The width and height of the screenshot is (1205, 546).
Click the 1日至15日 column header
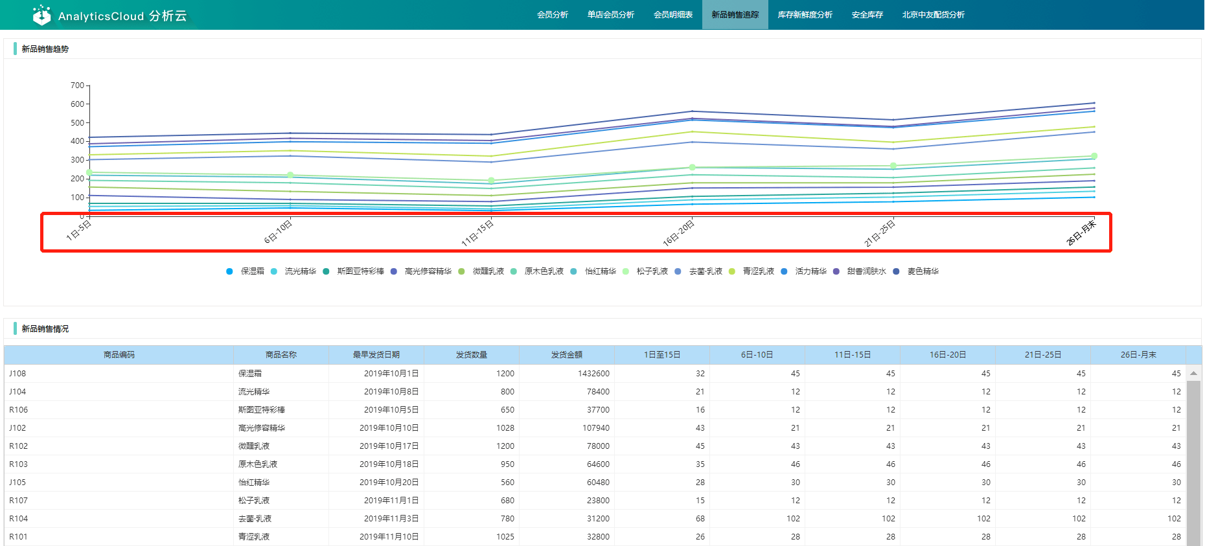(x=662, y=355)
